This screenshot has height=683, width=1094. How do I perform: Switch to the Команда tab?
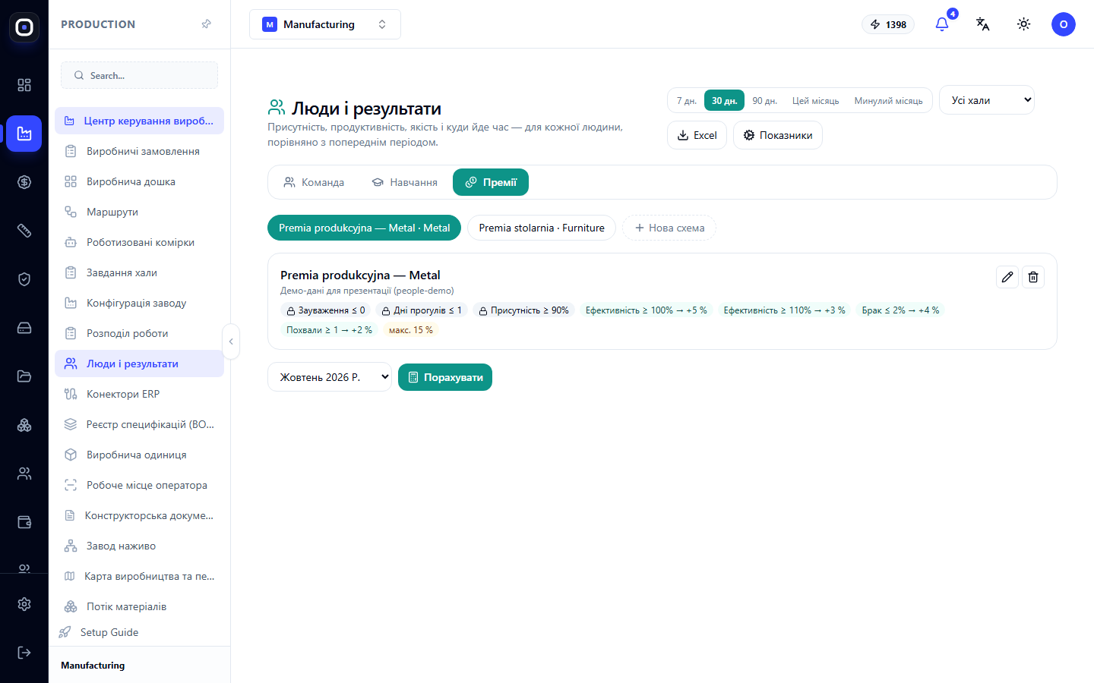(x=314, y=182)
